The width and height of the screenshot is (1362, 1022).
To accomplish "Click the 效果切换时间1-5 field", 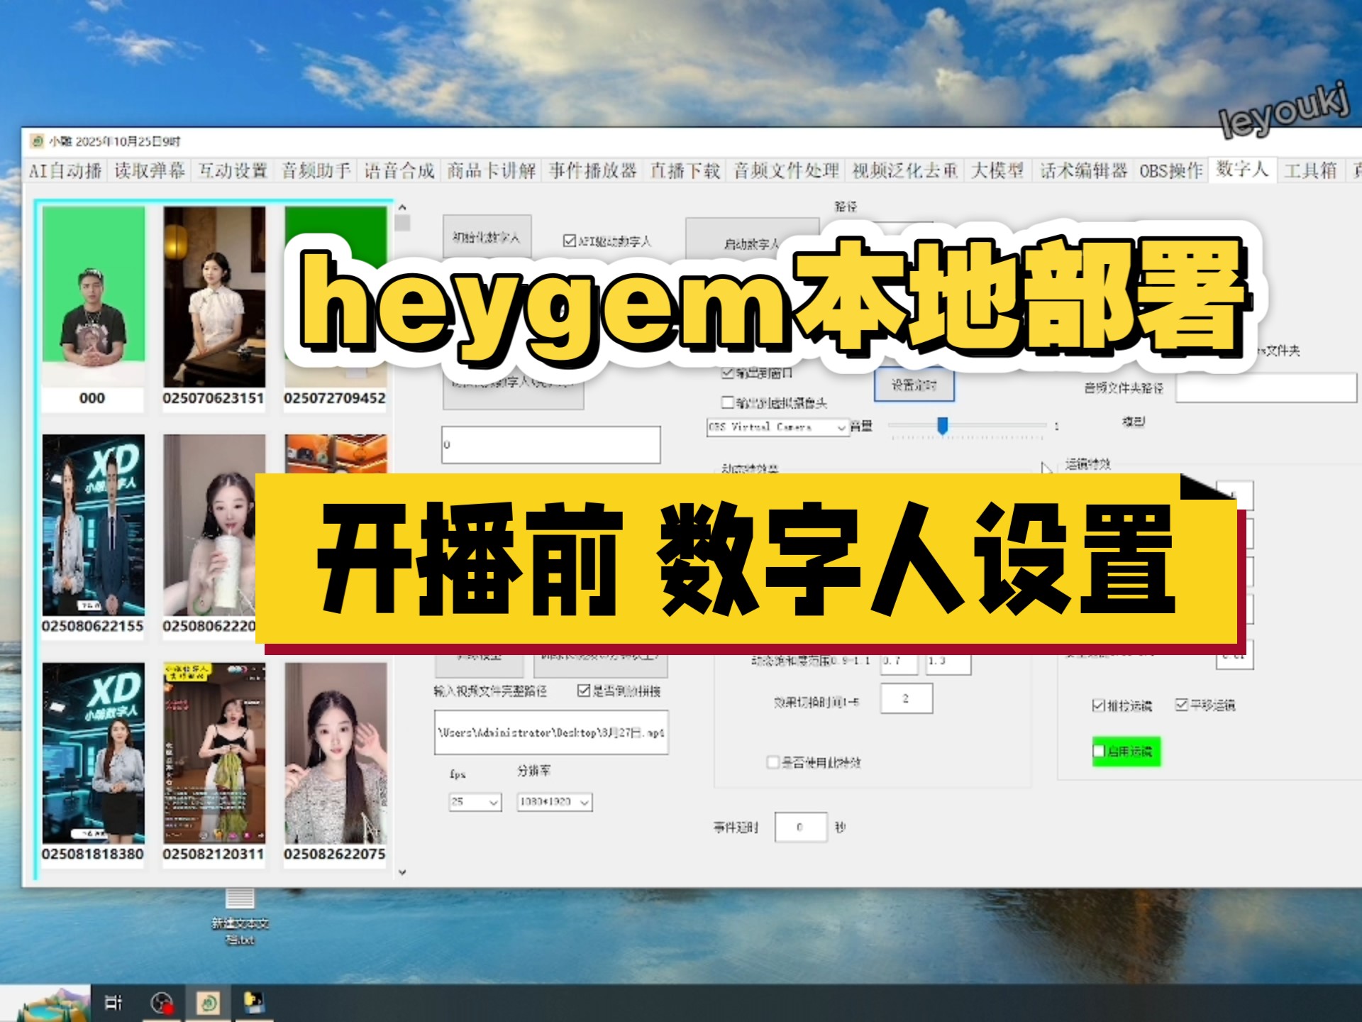I will [x=906, y=698].
